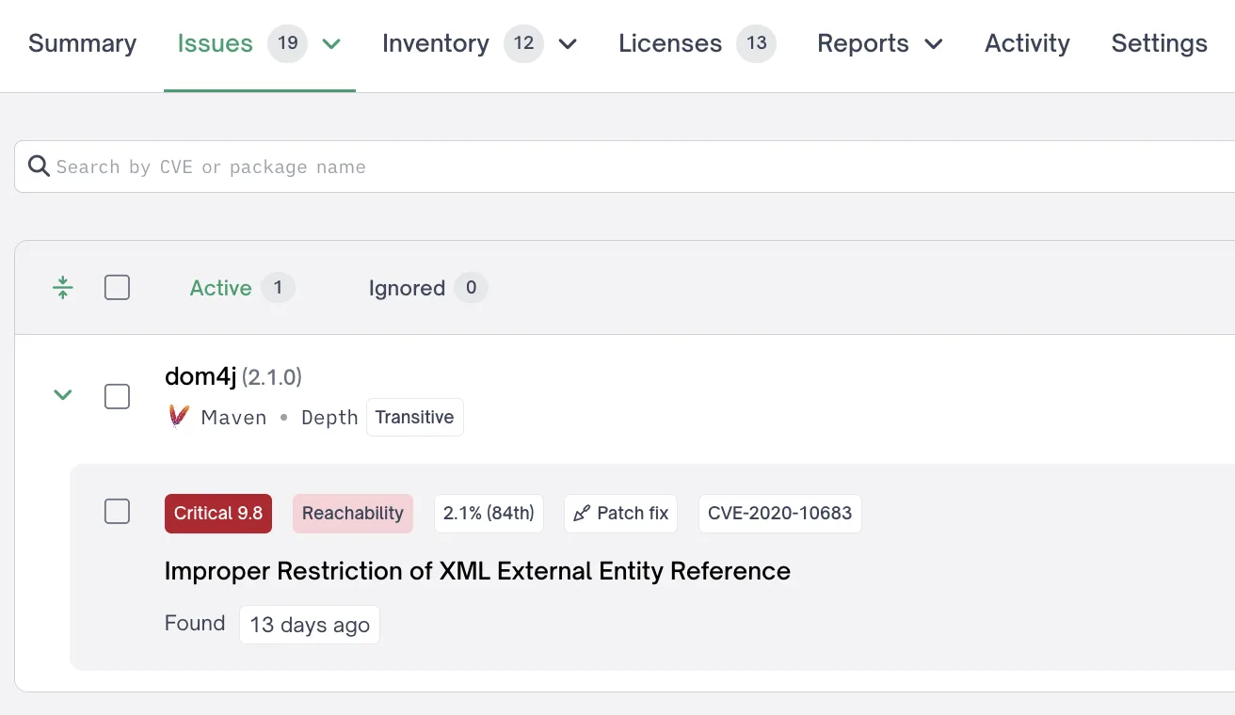Open the CVE-2020-10683 link
This screenshot has width=1235, height=715.
[779, 513]
